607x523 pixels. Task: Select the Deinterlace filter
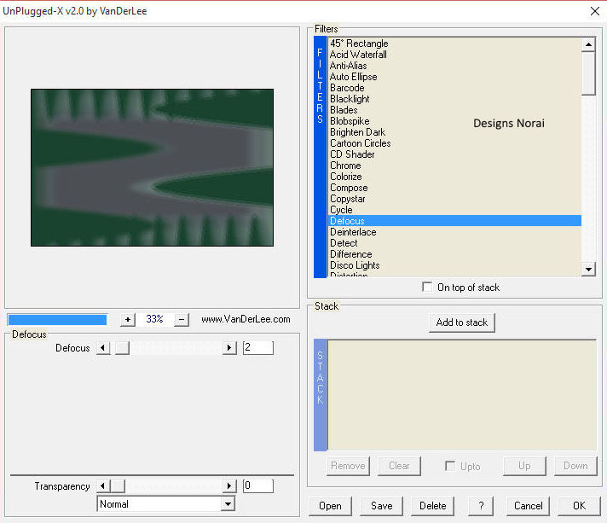(454, 232)
